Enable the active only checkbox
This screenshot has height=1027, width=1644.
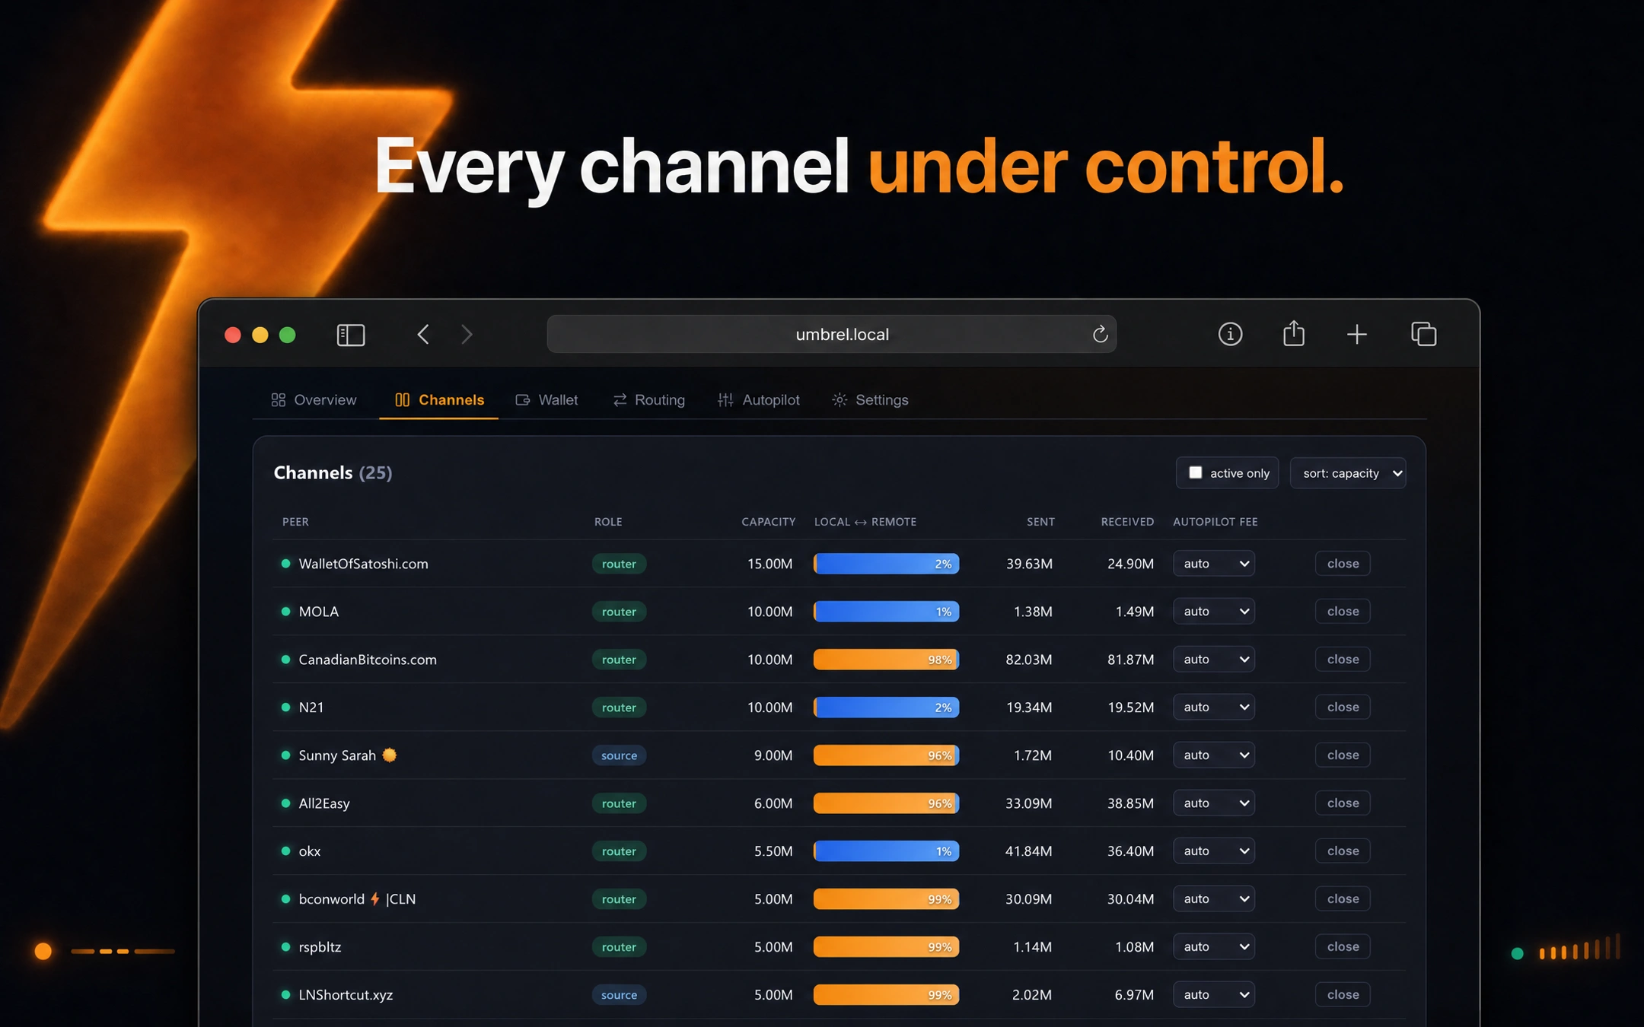(x=1195, y=472)
